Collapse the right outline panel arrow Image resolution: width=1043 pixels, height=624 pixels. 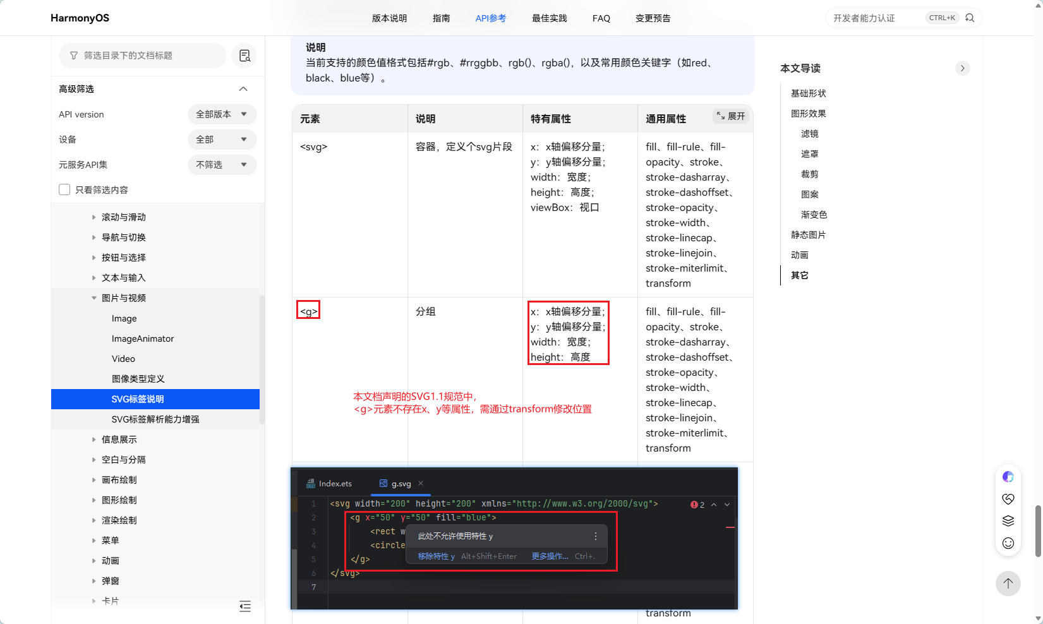(962, 68)
